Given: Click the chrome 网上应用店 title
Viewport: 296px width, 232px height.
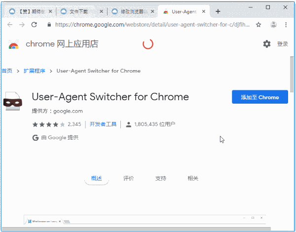Looking at the screenshot, I should [x=62, y=44].
